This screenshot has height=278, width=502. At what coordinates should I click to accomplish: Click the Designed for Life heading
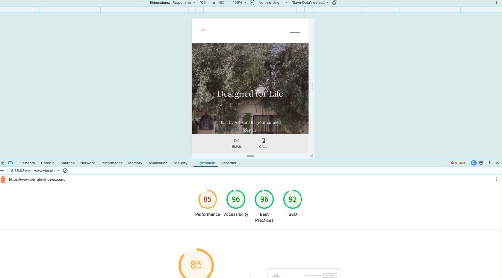(x=250, y=93)
